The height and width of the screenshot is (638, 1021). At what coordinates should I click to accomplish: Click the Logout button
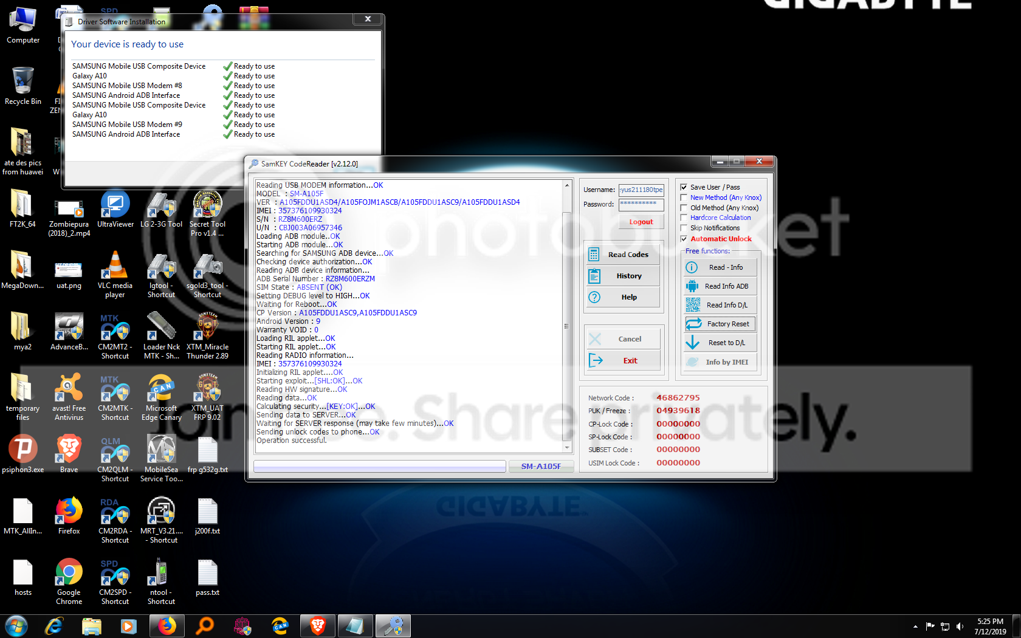point(641,222)
